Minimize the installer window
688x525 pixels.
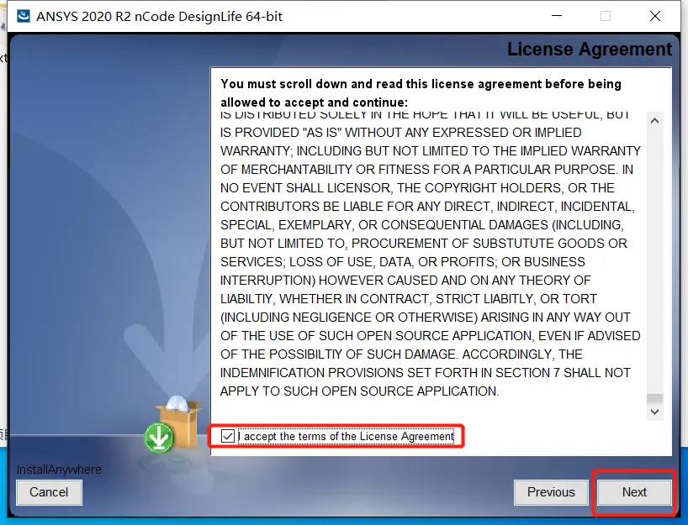[x=557, y=16]
